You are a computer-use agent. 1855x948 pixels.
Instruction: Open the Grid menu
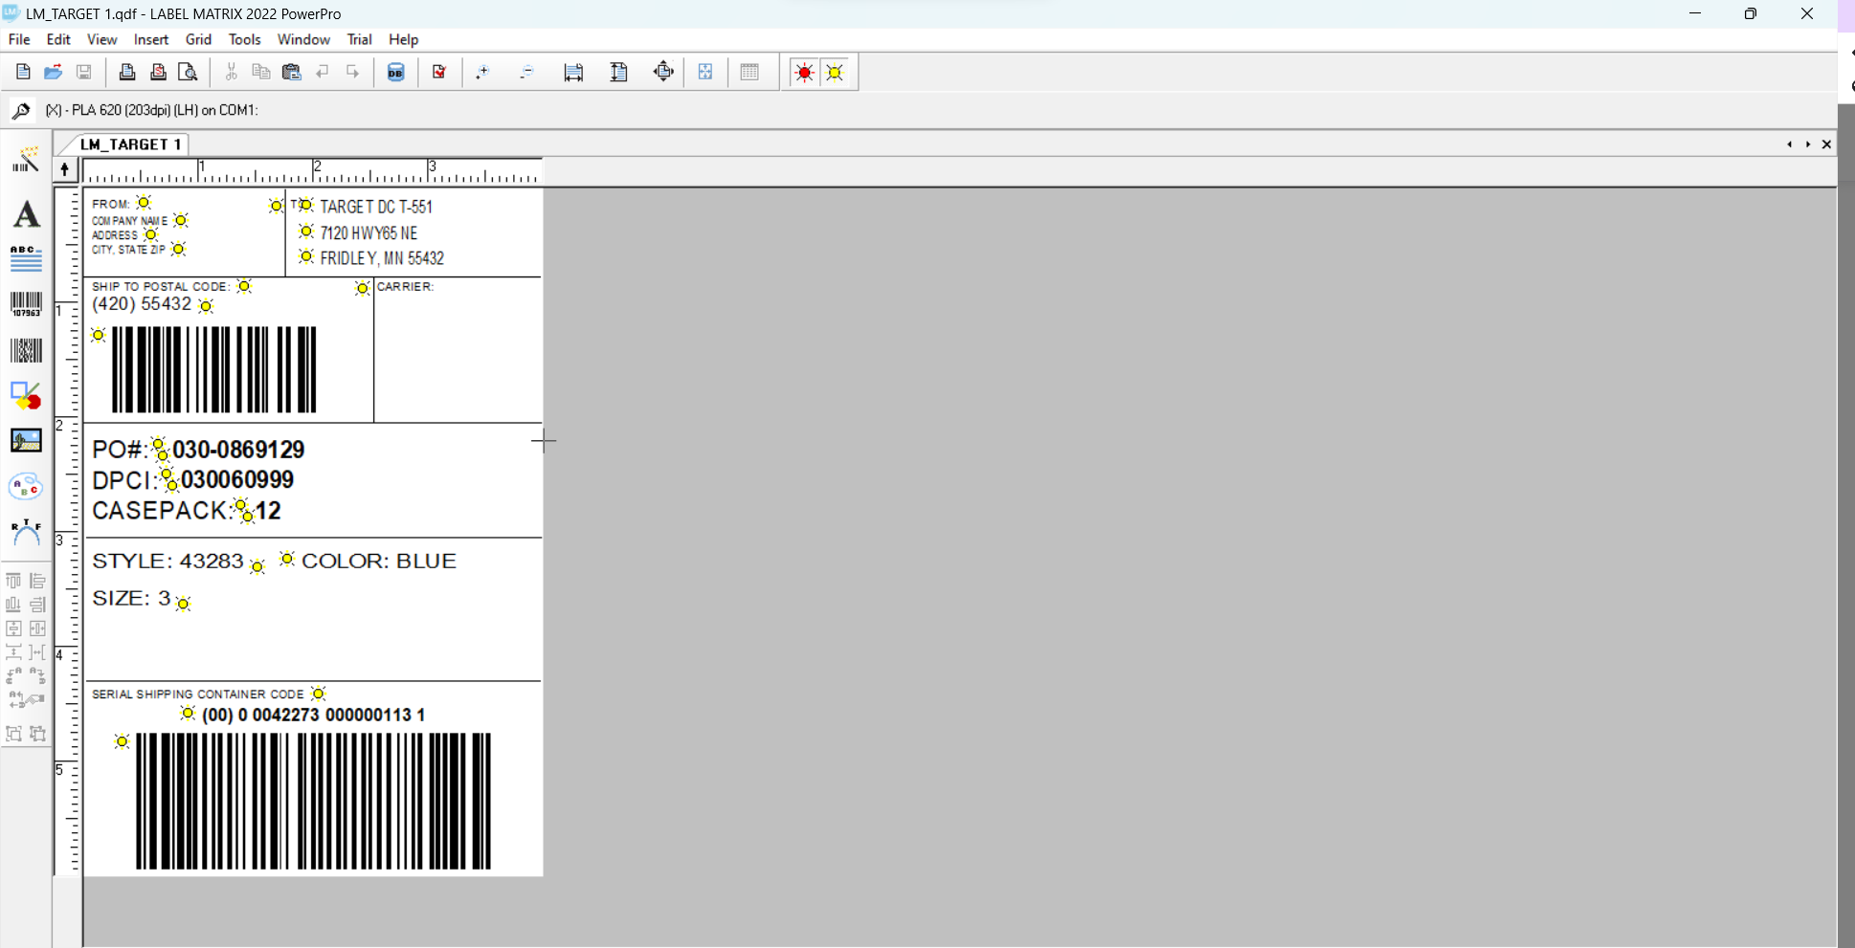point(198,39)
